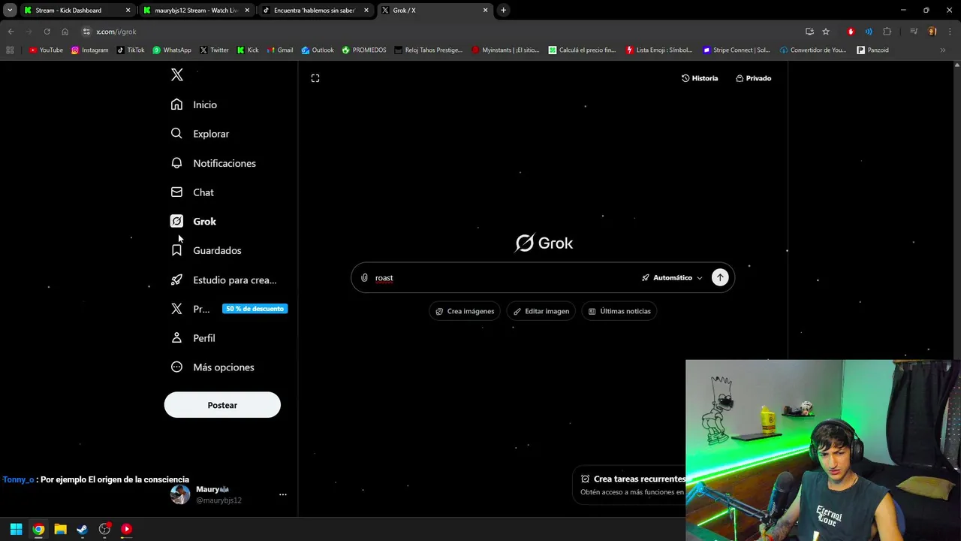Image resolution: width=961 pixels, height=541 pixels.
Task: Open the Instagram bookmark
Action: (90, 50)
